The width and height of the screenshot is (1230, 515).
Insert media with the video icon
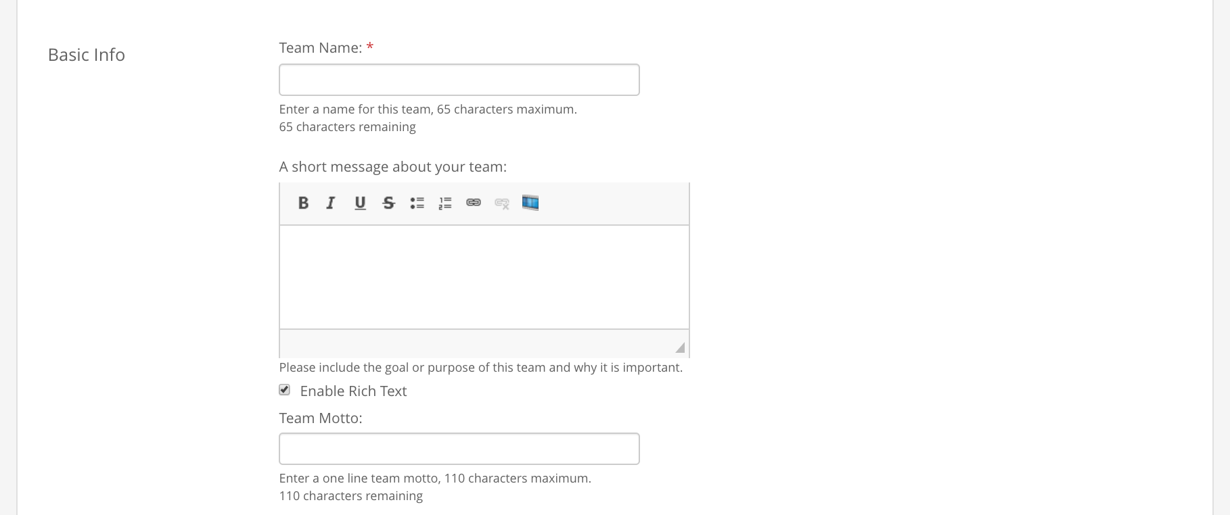pos(530,203)
